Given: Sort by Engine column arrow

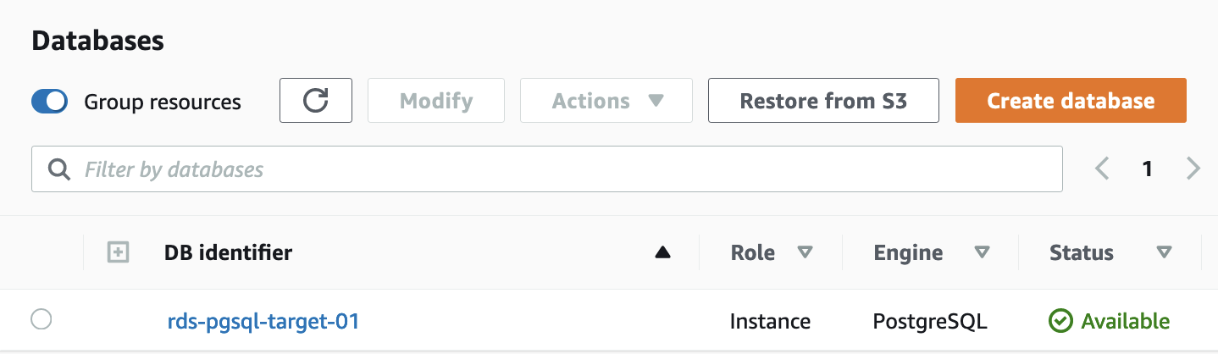Looking at the screenshot, I should coord(982,252).
